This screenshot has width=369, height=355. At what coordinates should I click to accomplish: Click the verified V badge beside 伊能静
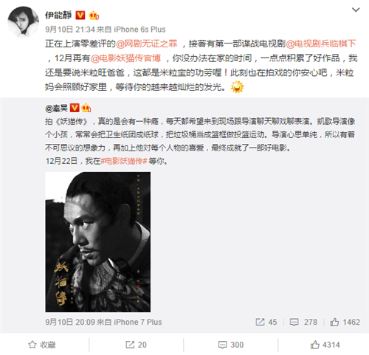point(80,15)
